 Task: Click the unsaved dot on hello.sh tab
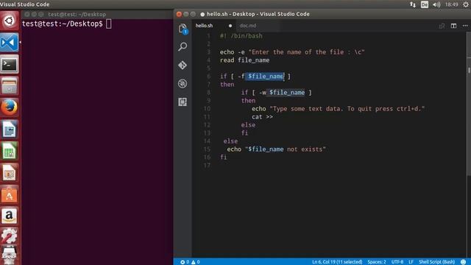click(x=230, y=26)
